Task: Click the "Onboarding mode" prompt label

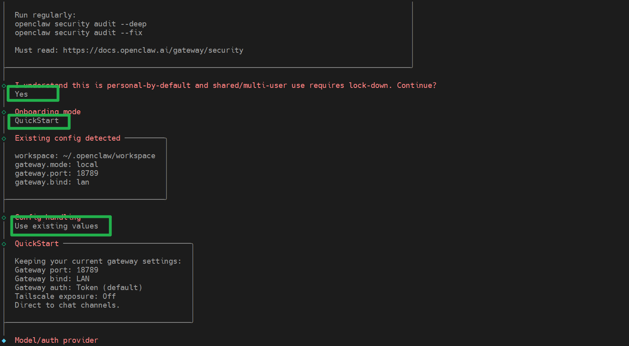Action: click(48, 112)
